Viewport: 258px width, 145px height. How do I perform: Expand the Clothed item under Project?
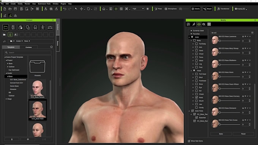click(8, 67)
